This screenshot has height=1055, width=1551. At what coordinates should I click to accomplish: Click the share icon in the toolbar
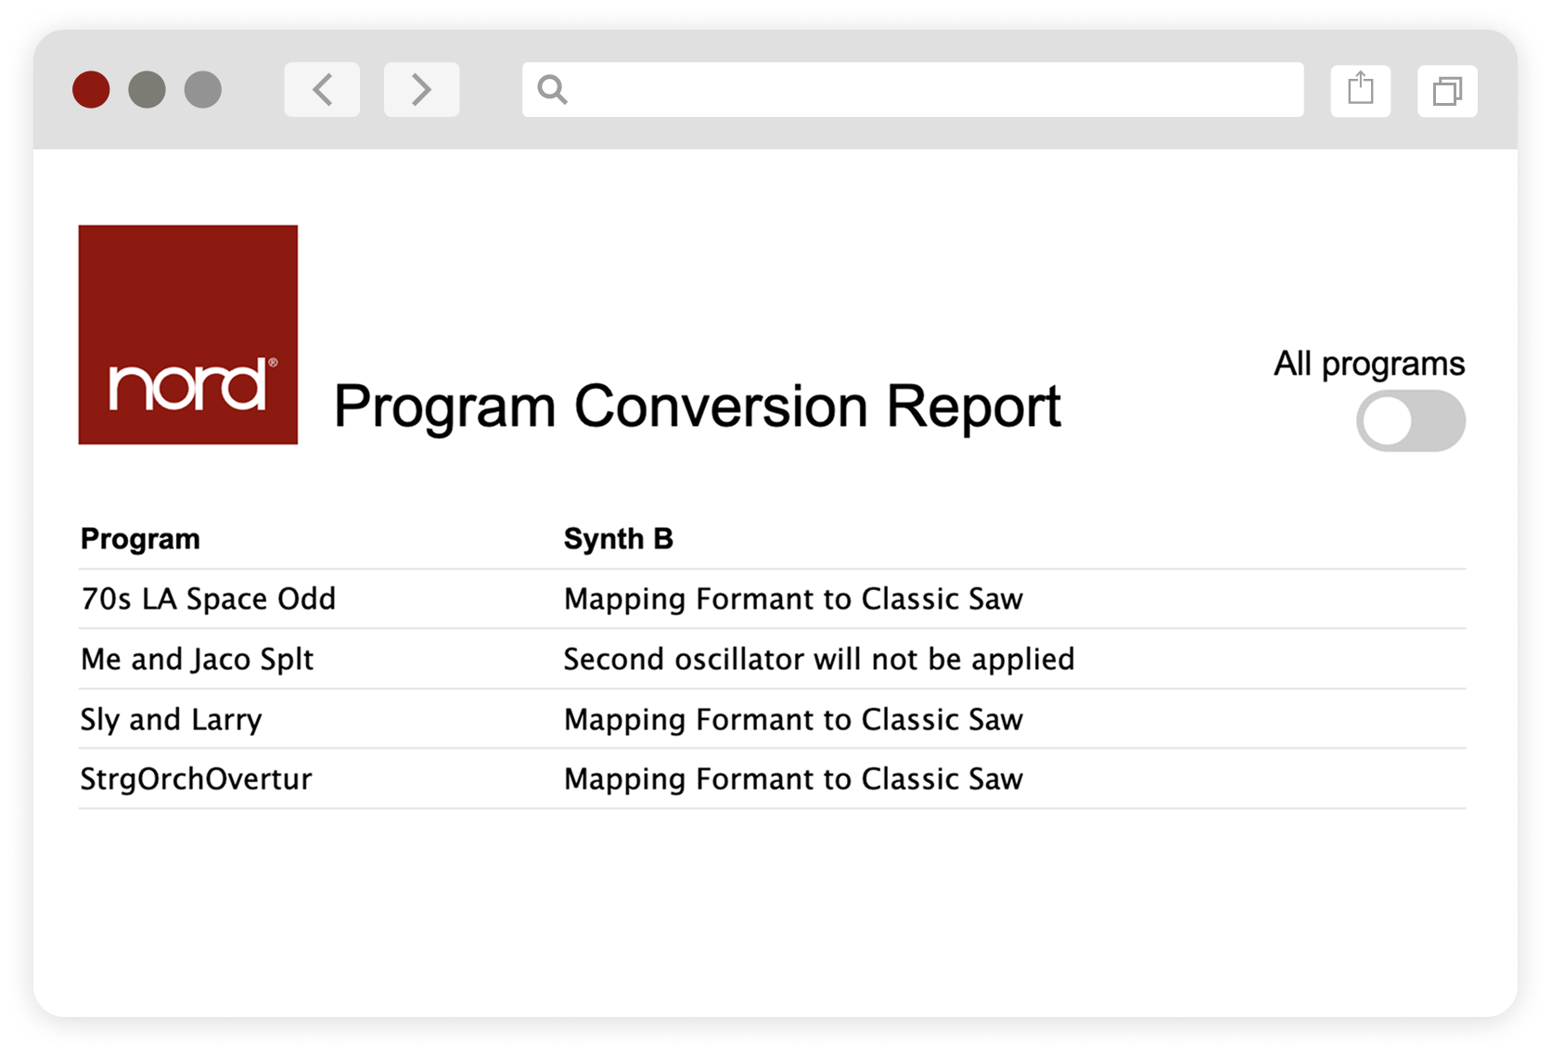click(1360, 90)
